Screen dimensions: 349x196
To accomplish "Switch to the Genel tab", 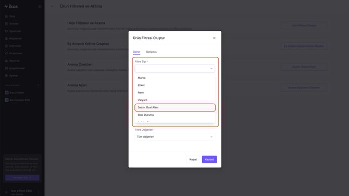I will coord(136,52).
